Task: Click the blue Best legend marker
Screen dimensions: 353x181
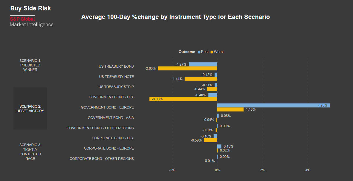Action: (x=199, y=52)
